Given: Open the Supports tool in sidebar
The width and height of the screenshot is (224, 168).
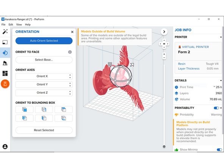Looking at the screenshot, I should [x=5, y=63].
